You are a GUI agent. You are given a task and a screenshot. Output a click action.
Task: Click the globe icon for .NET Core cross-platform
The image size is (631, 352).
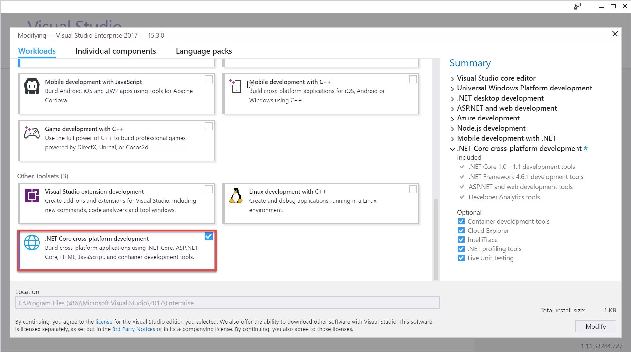click(x=32, y=243)
